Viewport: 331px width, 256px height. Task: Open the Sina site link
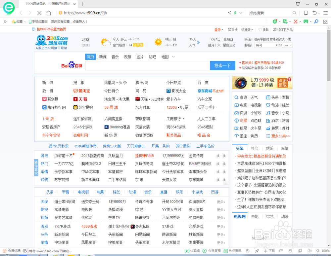click(x=47, y=83)
